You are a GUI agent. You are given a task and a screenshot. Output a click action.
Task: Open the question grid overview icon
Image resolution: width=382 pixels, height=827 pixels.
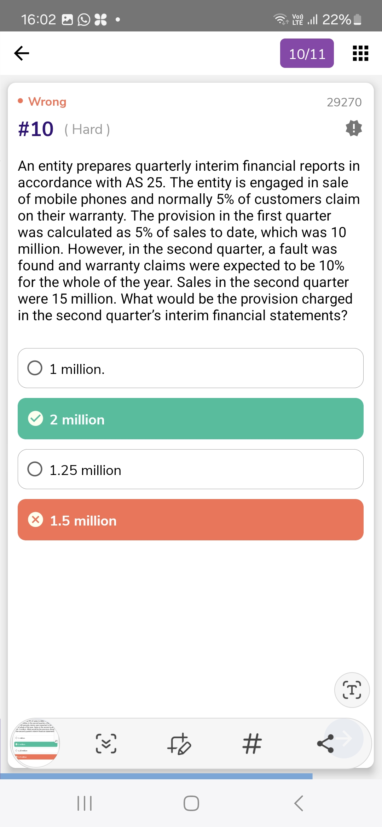coord(360,53)
